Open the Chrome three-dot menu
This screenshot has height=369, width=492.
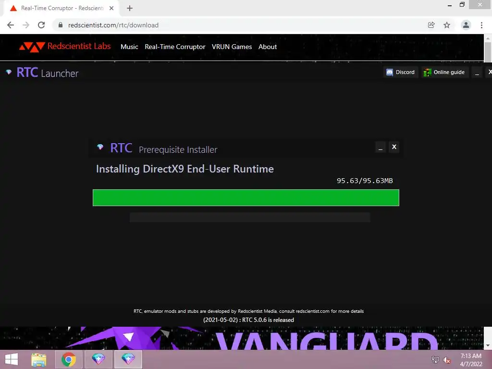[481, 25]
